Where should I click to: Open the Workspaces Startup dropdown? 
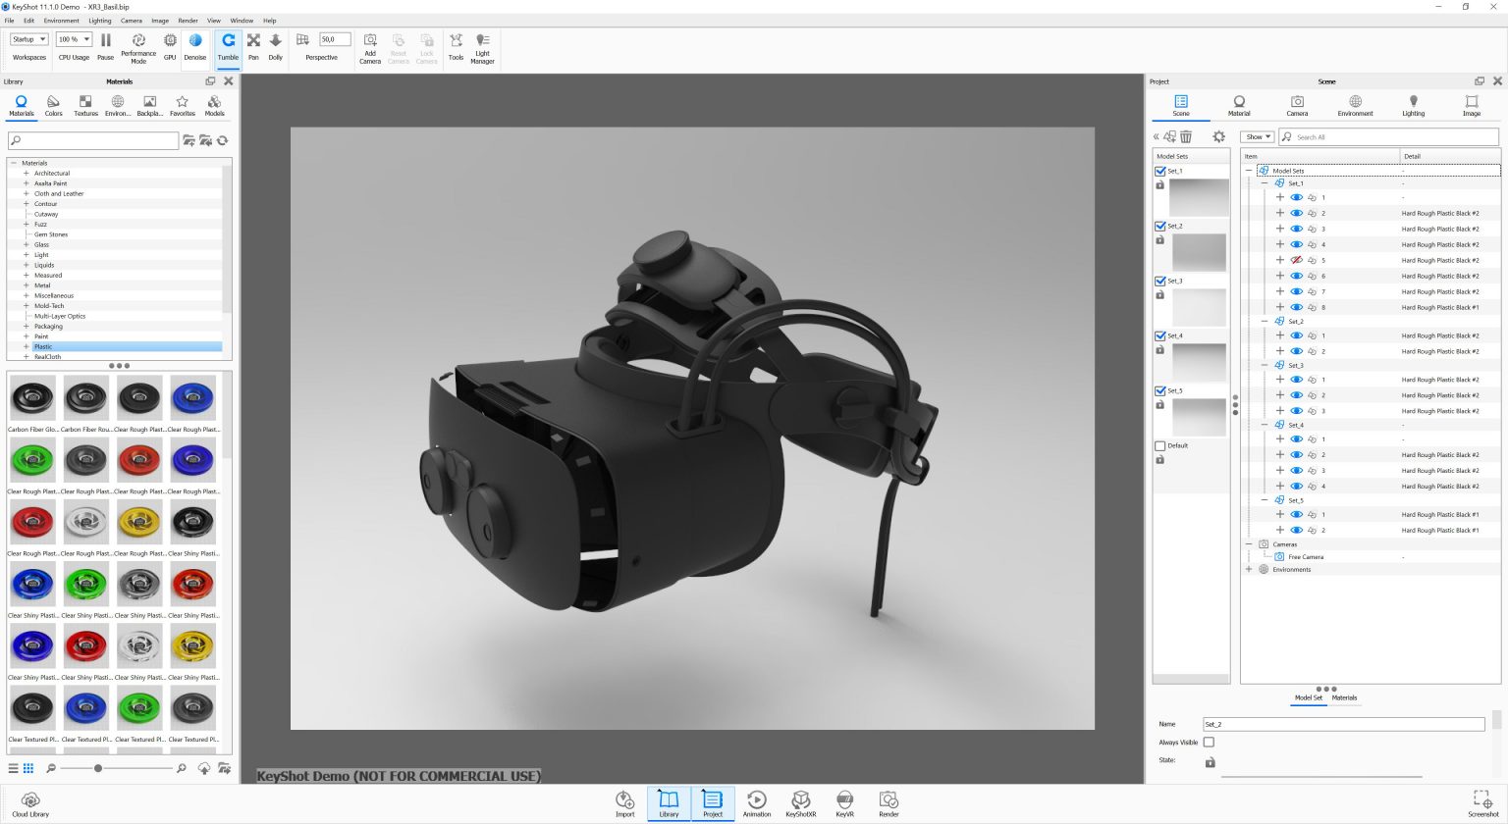27,39
